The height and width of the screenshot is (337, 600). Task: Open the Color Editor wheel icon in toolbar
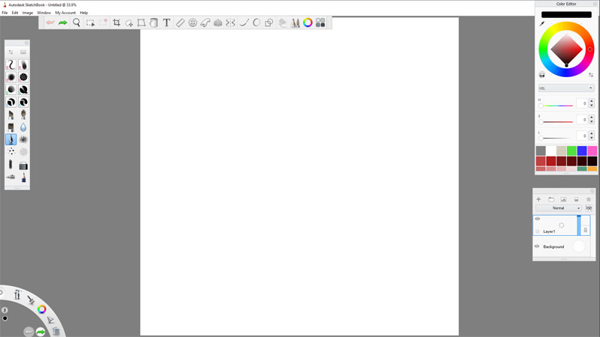(x=307, y=22)
